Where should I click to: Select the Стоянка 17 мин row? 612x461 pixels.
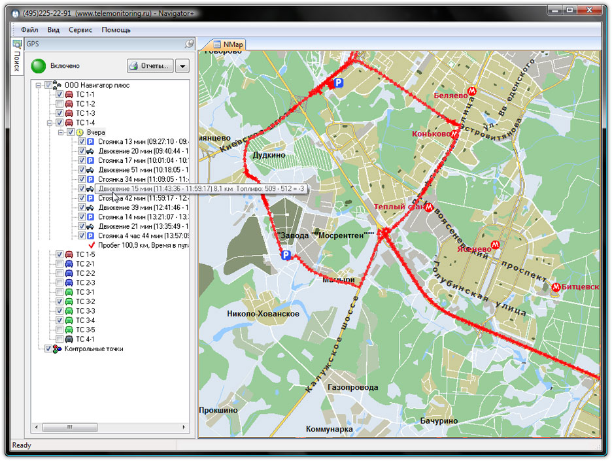click(143, 160)
